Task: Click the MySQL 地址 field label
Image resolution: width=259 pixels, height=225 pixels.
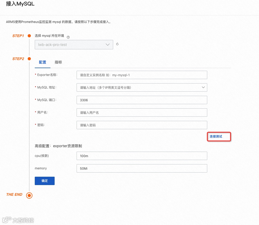Action: click(47, 87)
